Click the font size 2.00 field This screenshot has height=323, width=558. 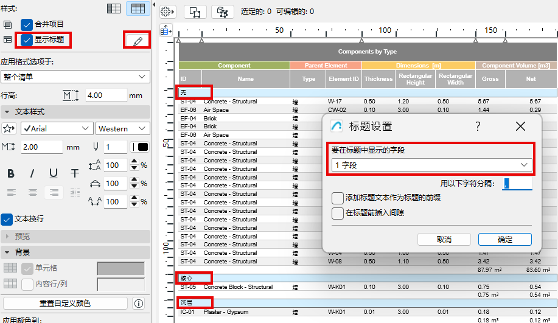tap(41, 147)
